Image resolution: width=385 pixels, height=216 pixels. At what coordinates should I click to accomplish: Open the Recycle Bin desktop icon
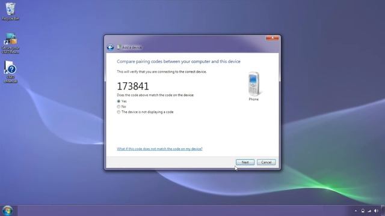tap(10, 11)
